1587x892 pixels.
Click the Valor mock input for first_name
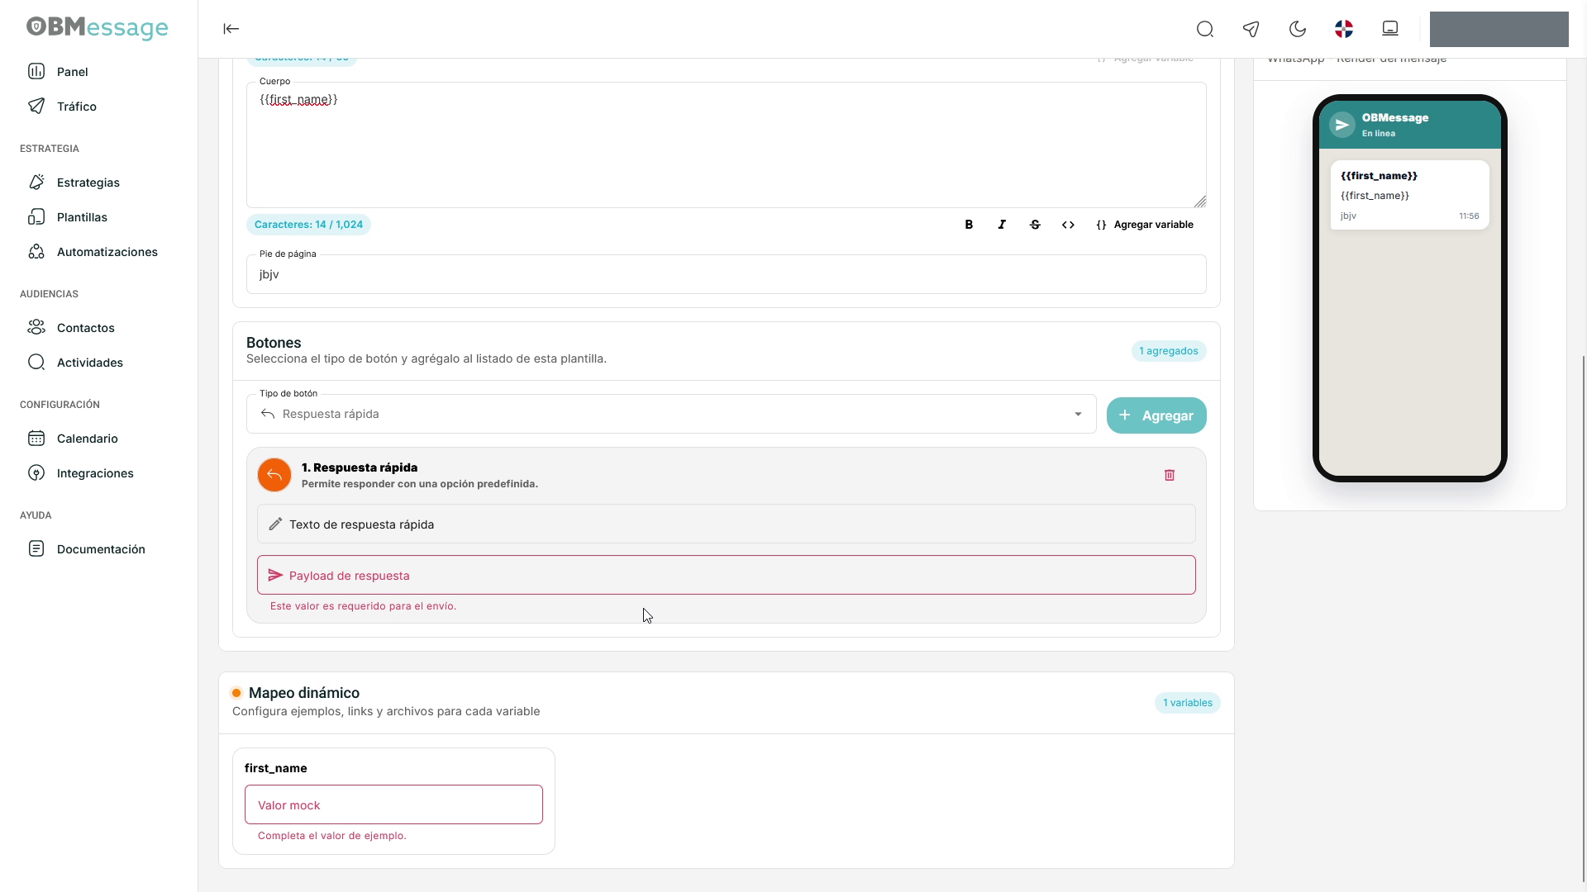pos(393,805)
